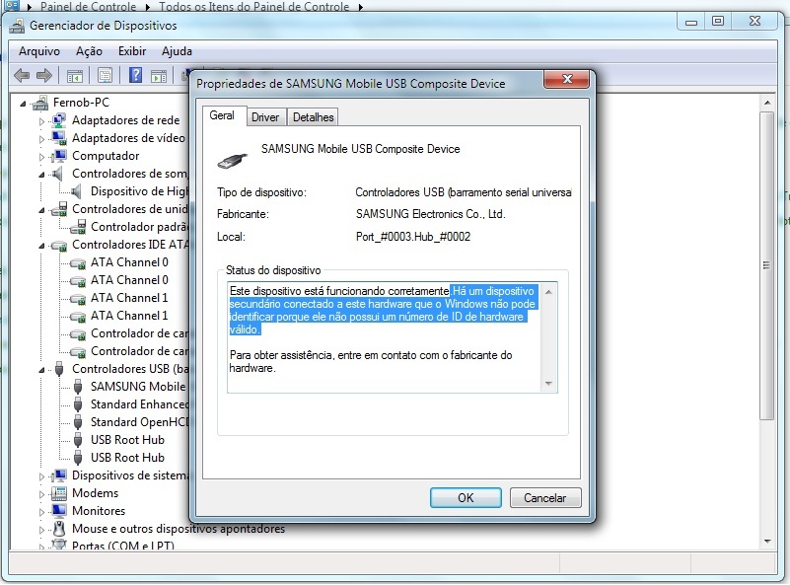The height and width of the screenshot is (585, 790).
Task: Close the SAMSUNG properties dialog
Action: point(567,79)
